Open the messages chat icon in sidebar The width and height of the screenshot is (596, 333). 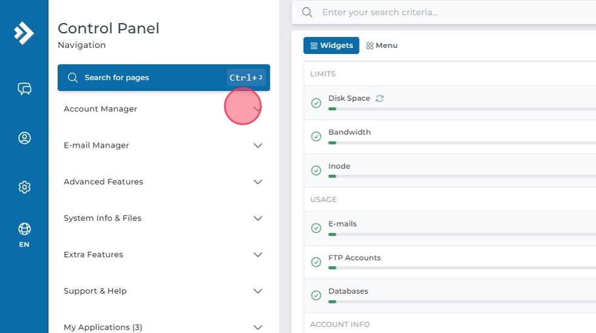[x=24, y=89]
